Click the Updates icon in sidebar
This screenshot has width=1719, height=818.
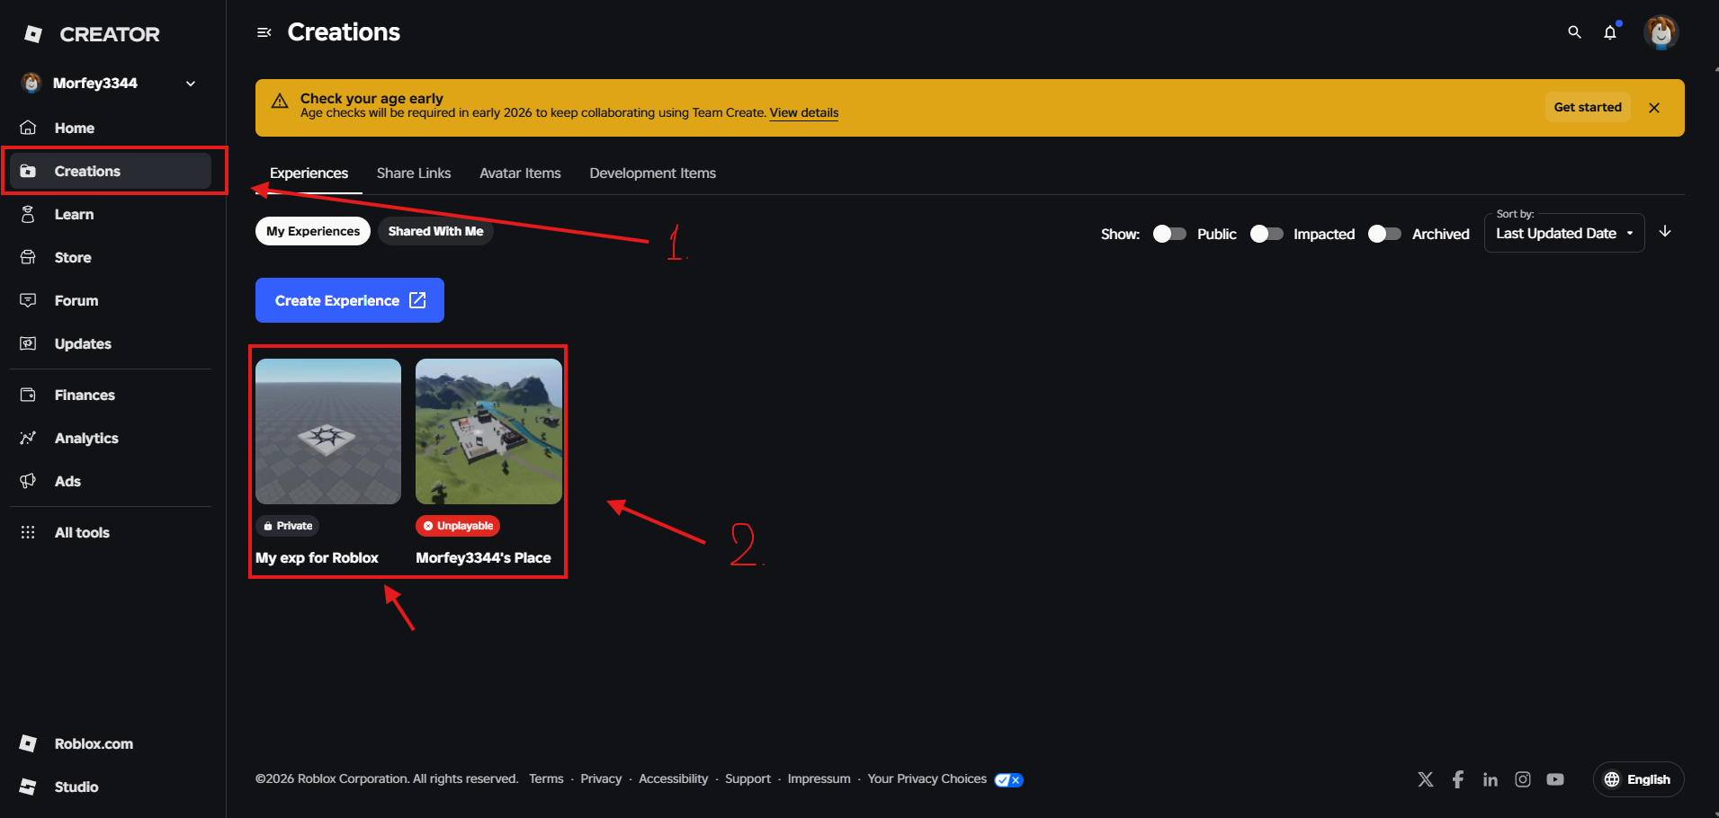coord(29,343)
